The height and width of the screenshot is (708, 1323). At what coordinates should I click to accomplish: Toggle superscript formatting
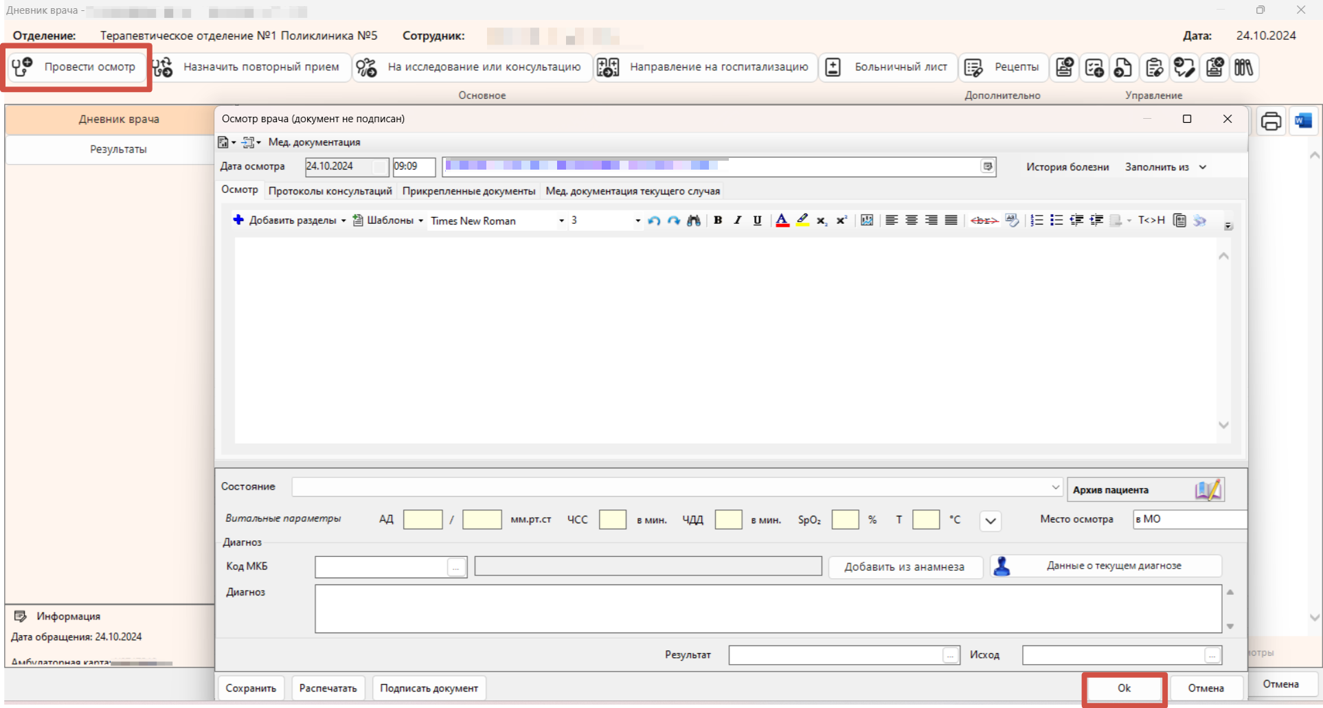tap(841, 220)
